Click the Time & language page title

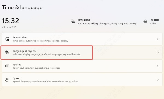point(22,8)
